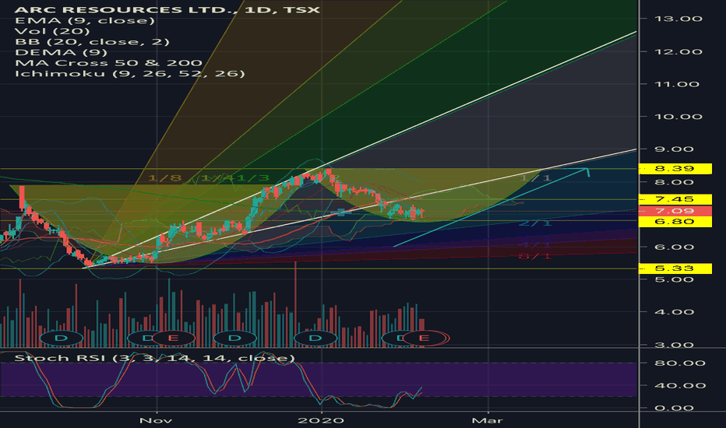Screen dimensions: 726x428
Task: Click the 13.00 price axis value
Action: [x=678, y=19]
